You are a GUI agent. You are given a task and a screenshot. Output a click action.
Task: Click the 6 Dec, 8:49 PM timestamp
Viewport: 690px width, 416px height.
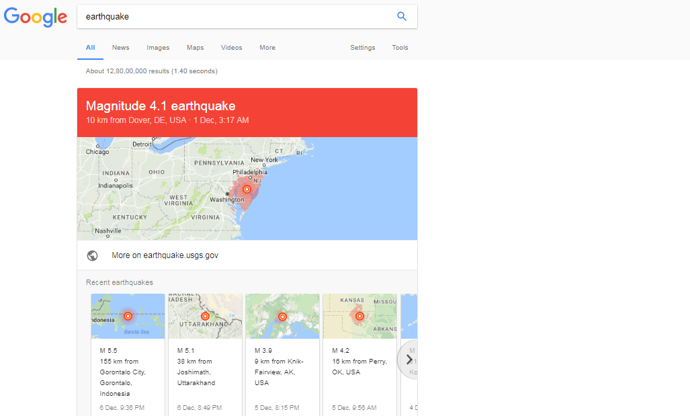(200, 408)
